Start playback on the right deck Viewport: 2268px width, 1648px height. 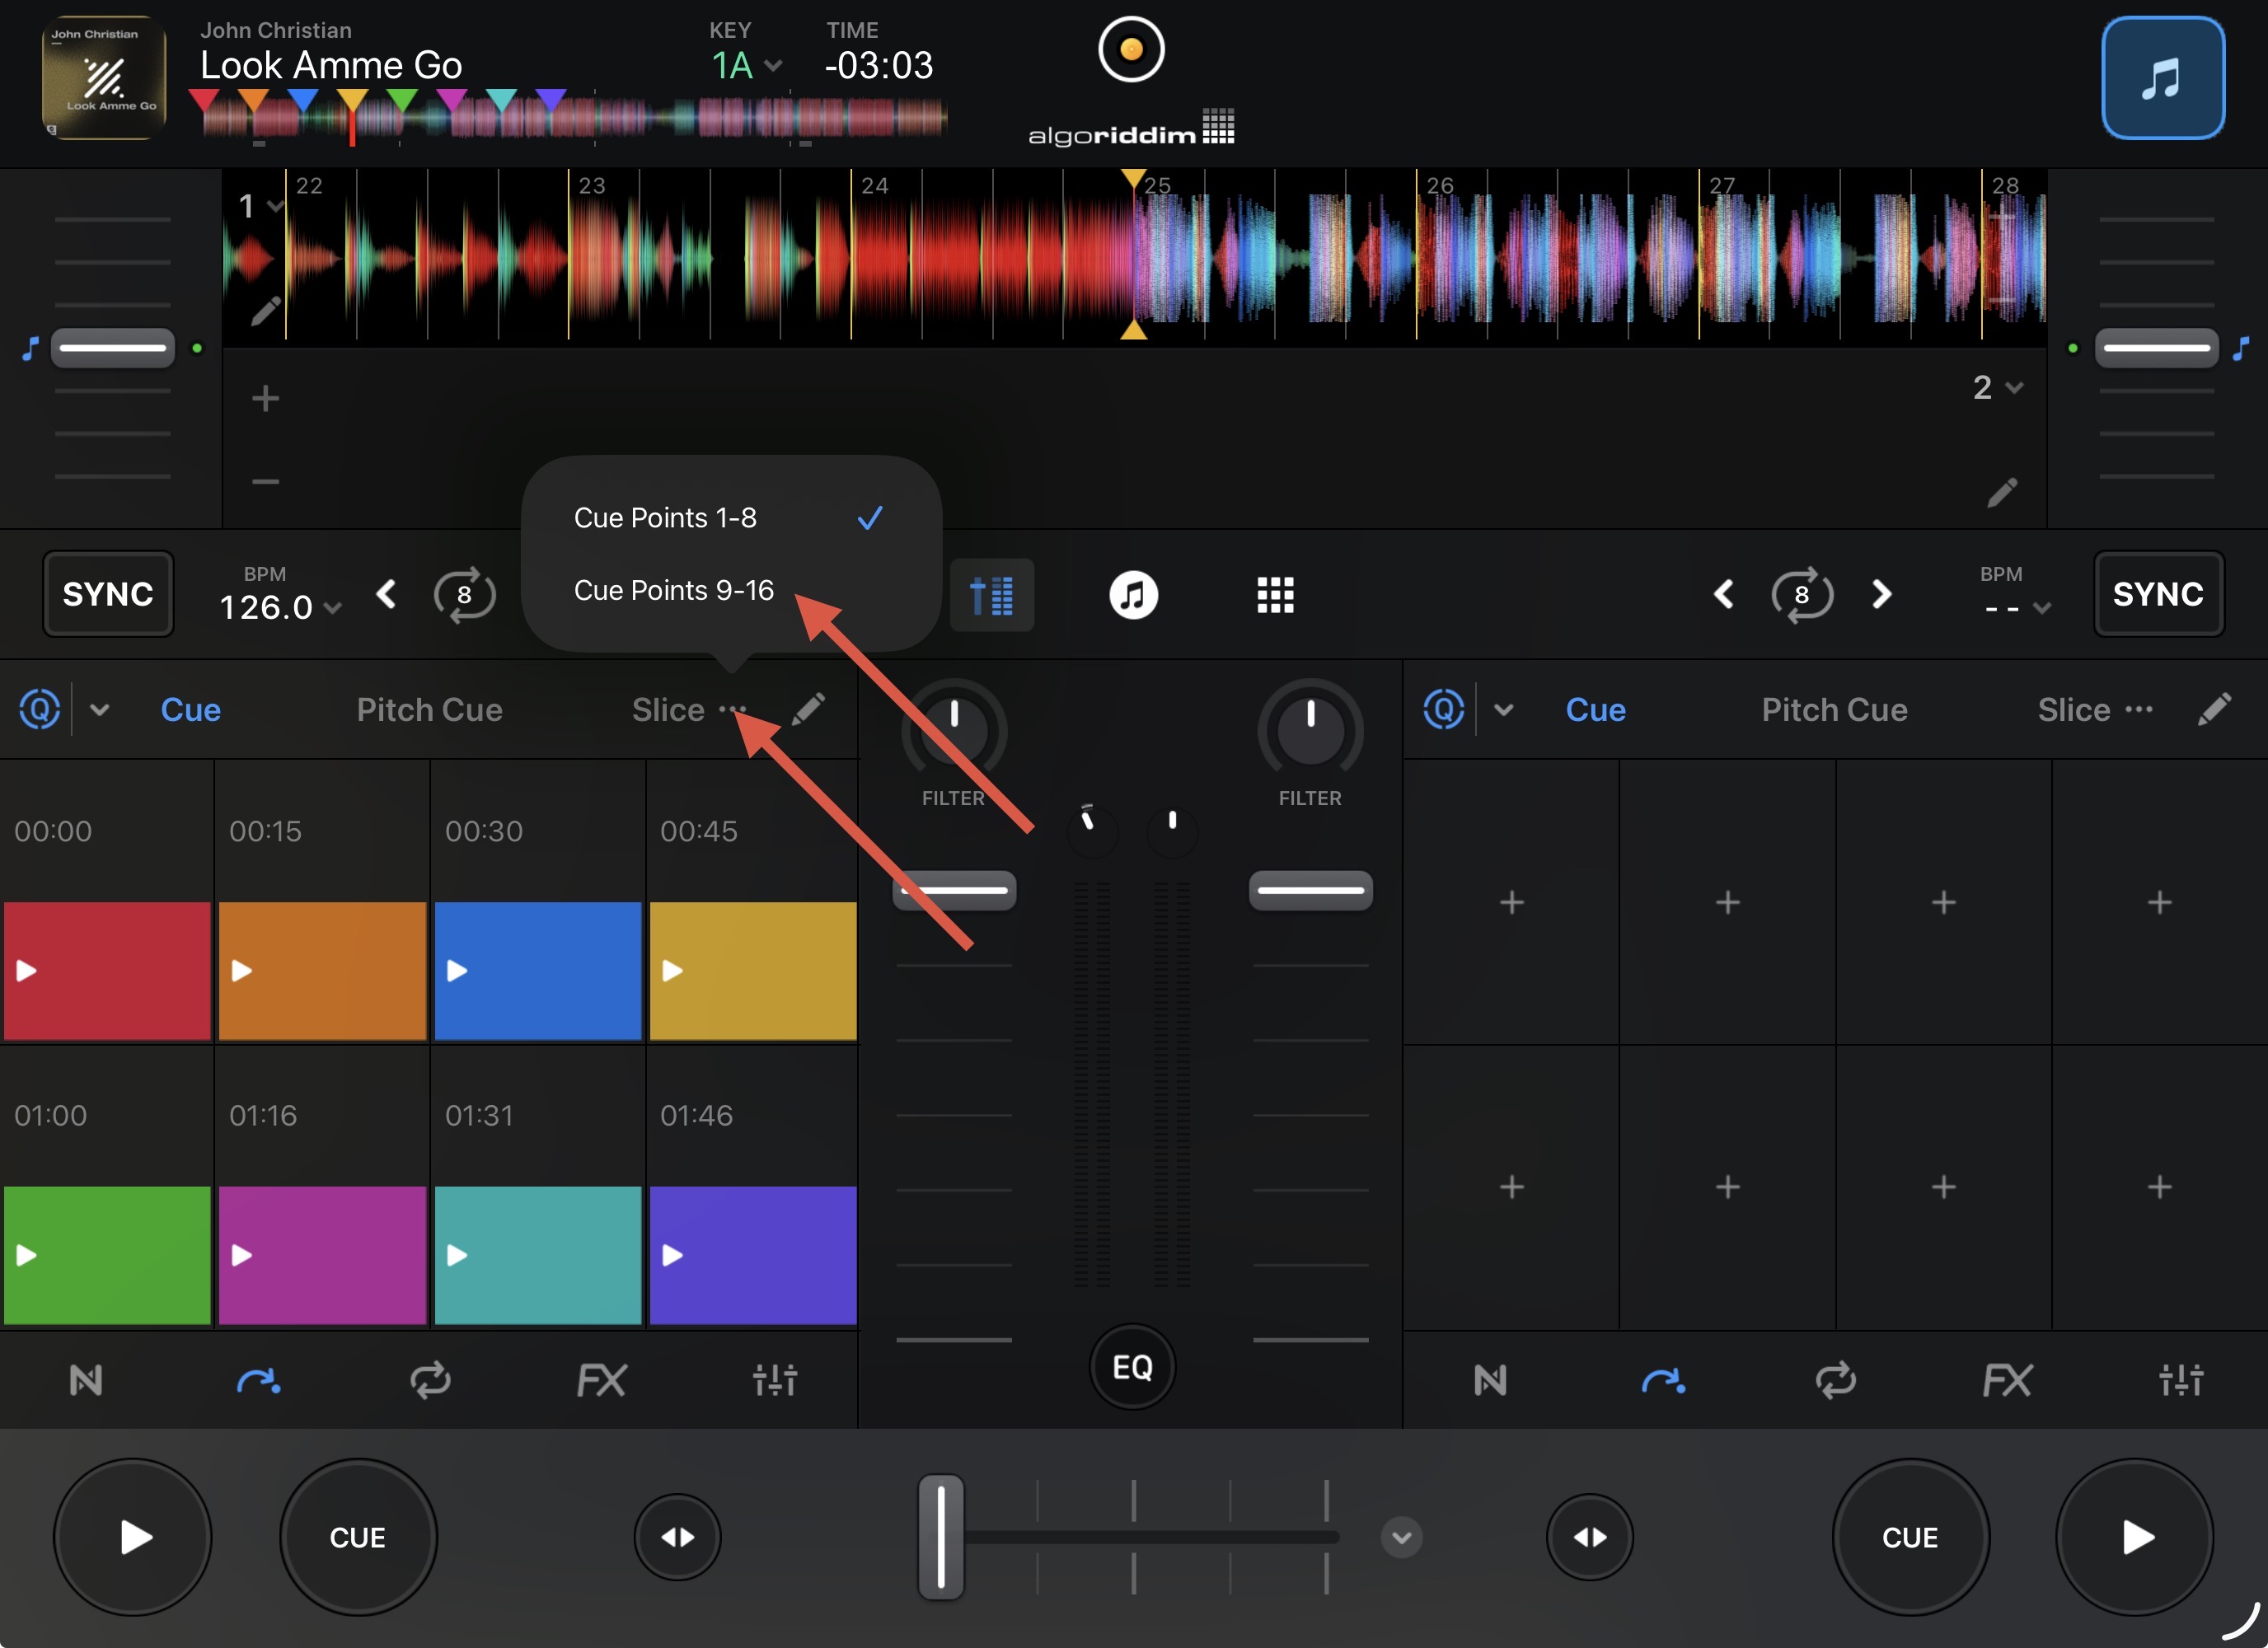click(x=2135, y=1537)
